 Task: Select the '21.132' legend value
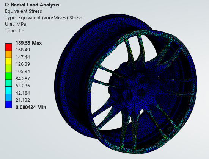point(23,100)
